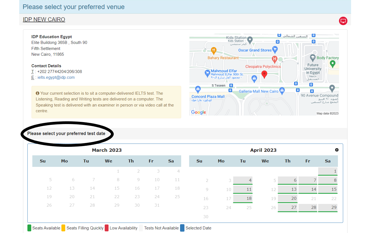The image size is (370, 233).
Task: Click the info icon in the yellow notice
Action: point(38,93)
